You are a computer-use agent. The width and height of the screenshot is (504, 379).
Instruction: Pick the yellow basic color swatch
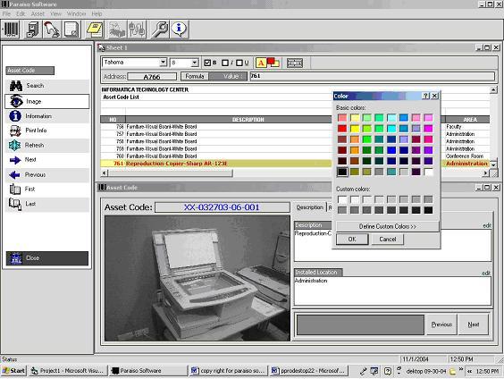[355, 129]
